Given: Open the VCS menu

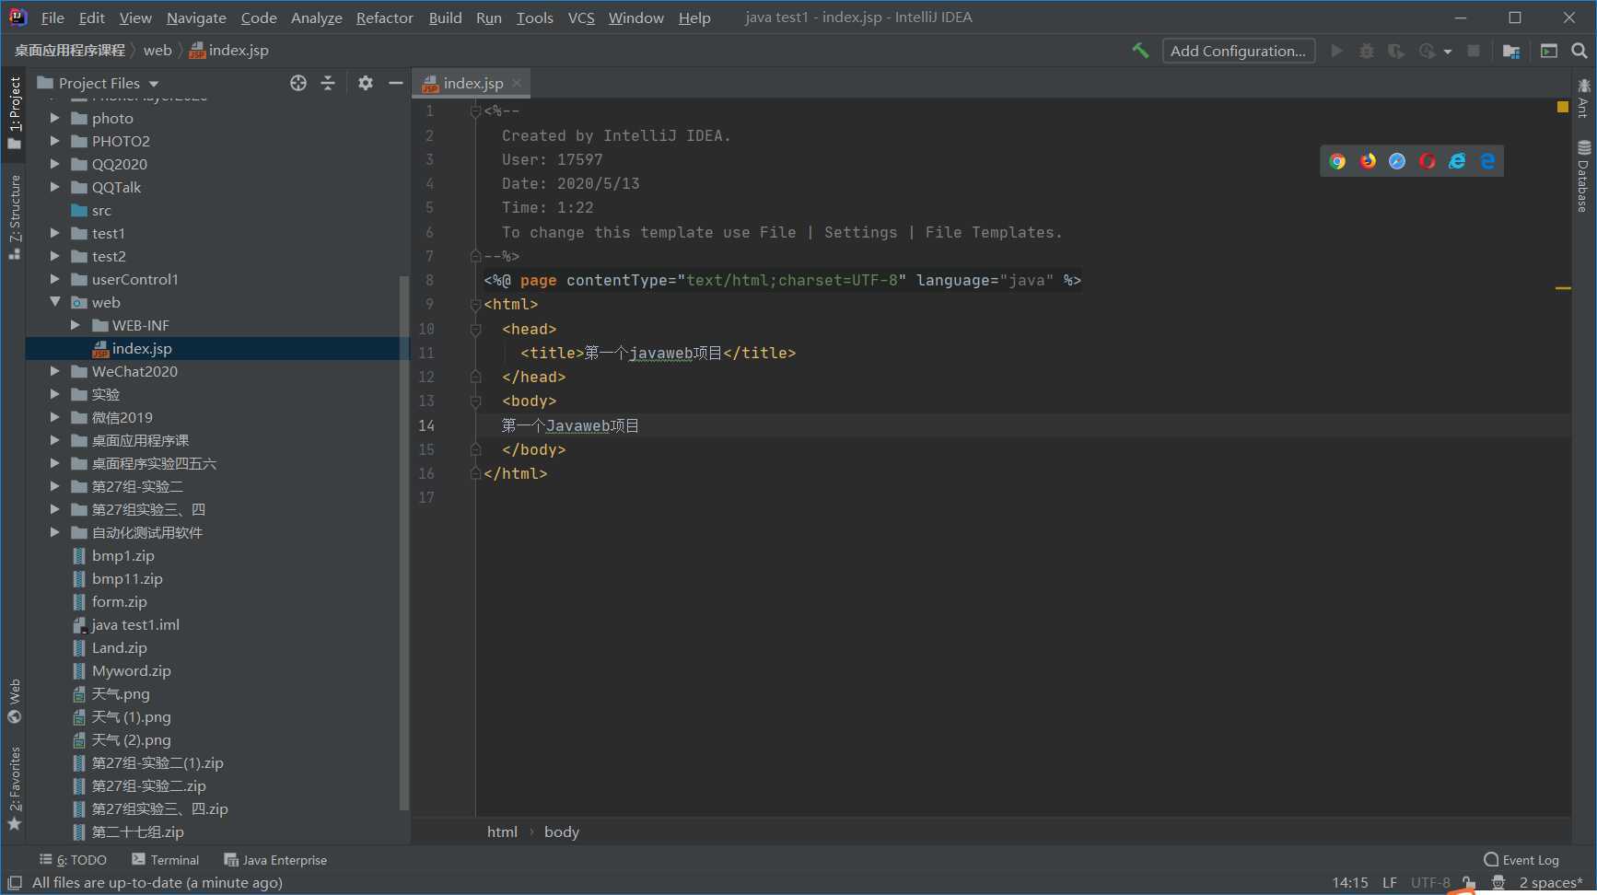Looking at the screenshot, I should 581,17.
